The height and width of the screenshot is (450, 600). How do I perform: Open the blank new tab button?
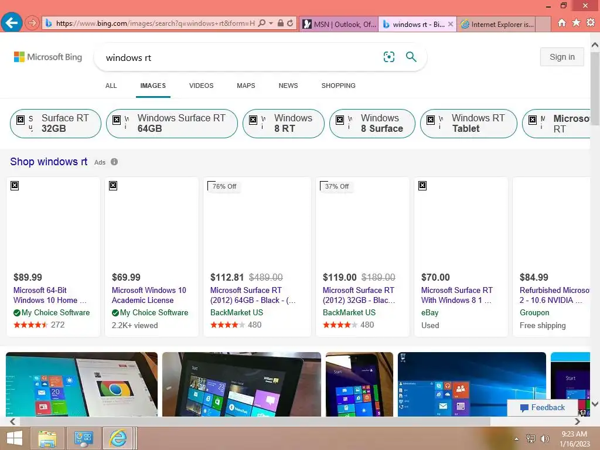[543, 24]
